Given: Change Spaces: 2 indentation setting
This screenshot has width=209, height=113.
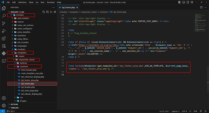Looking at the screenshot, I should coord(176,111).
